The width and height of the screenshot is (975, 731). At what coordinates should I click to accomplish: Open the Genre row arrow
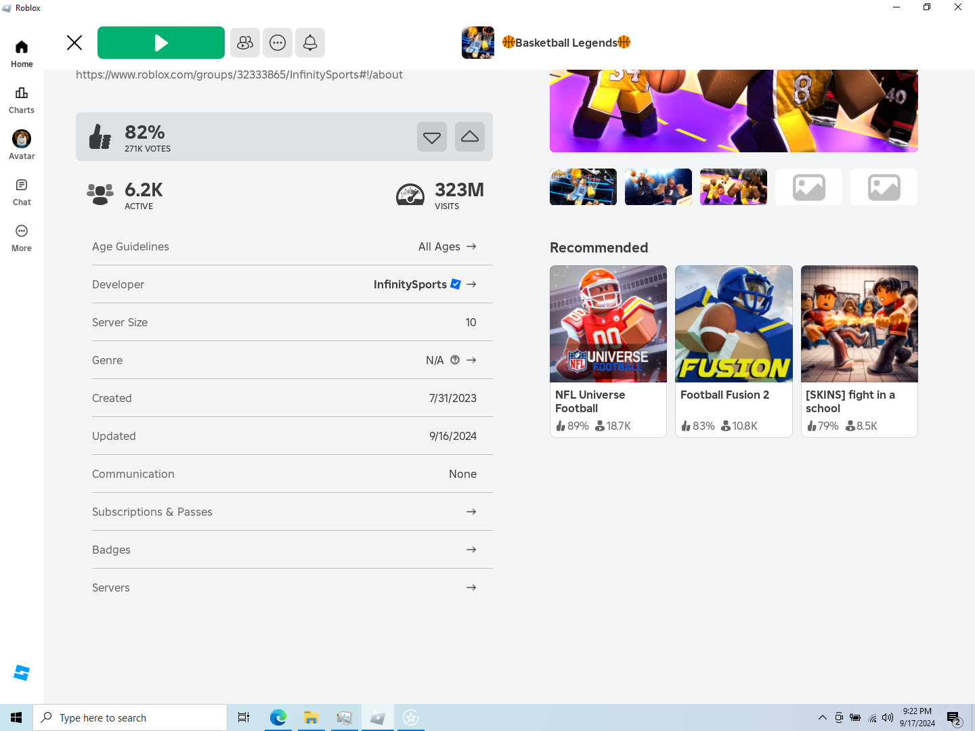click(471, 360)
